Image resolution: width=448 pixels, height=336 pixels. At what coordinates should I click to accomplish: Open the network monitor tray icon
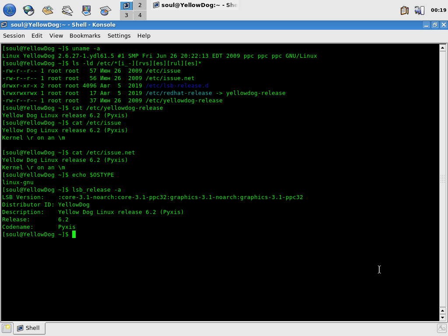420,10
